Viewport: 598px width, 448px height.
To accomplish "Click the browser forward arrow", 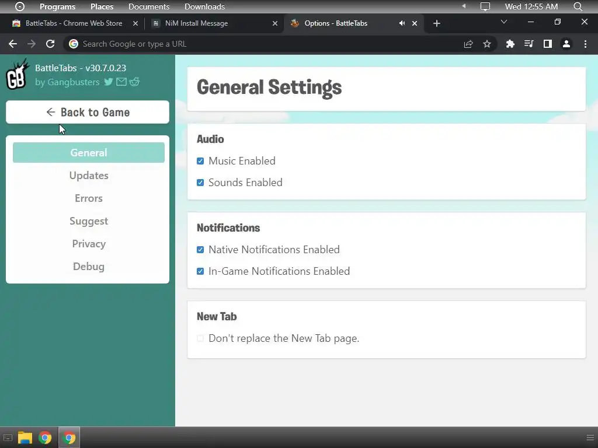I will point(32,44).
